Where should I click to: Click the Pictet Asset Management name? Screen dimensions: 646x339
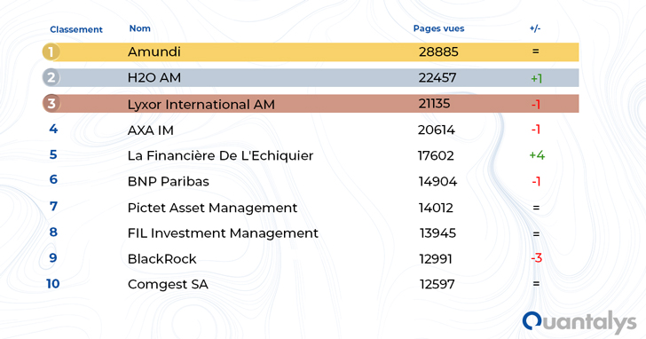212,208
